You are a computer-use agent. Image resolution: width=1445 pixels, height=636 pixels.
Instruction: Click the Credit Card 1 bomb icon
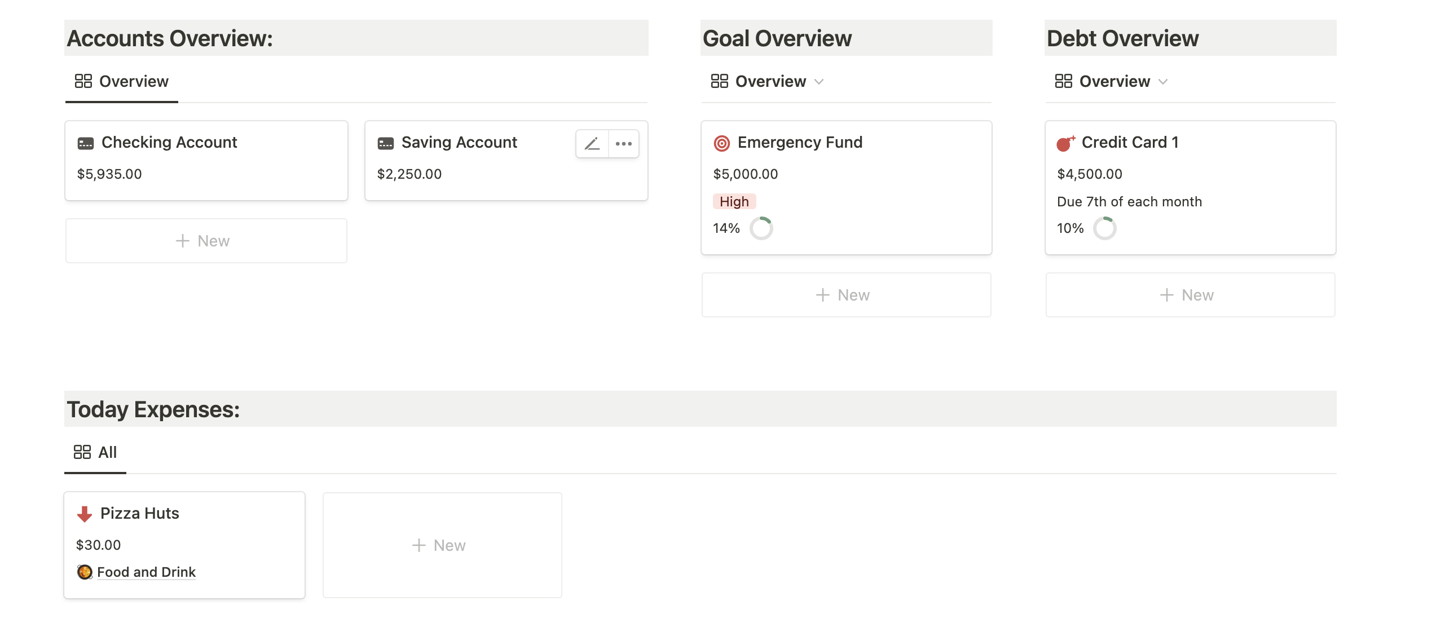point(1065,143)
